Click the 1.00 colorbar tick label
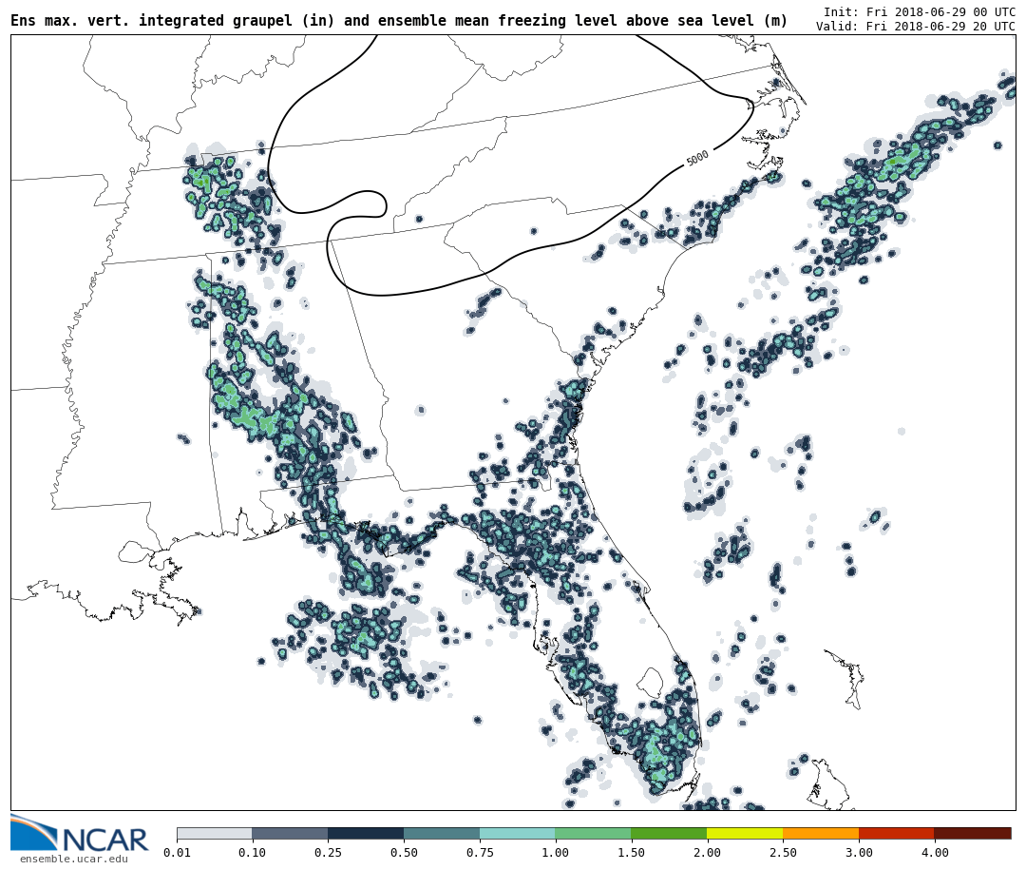The width and height of the screenshot is (1026, 870). 555,853
